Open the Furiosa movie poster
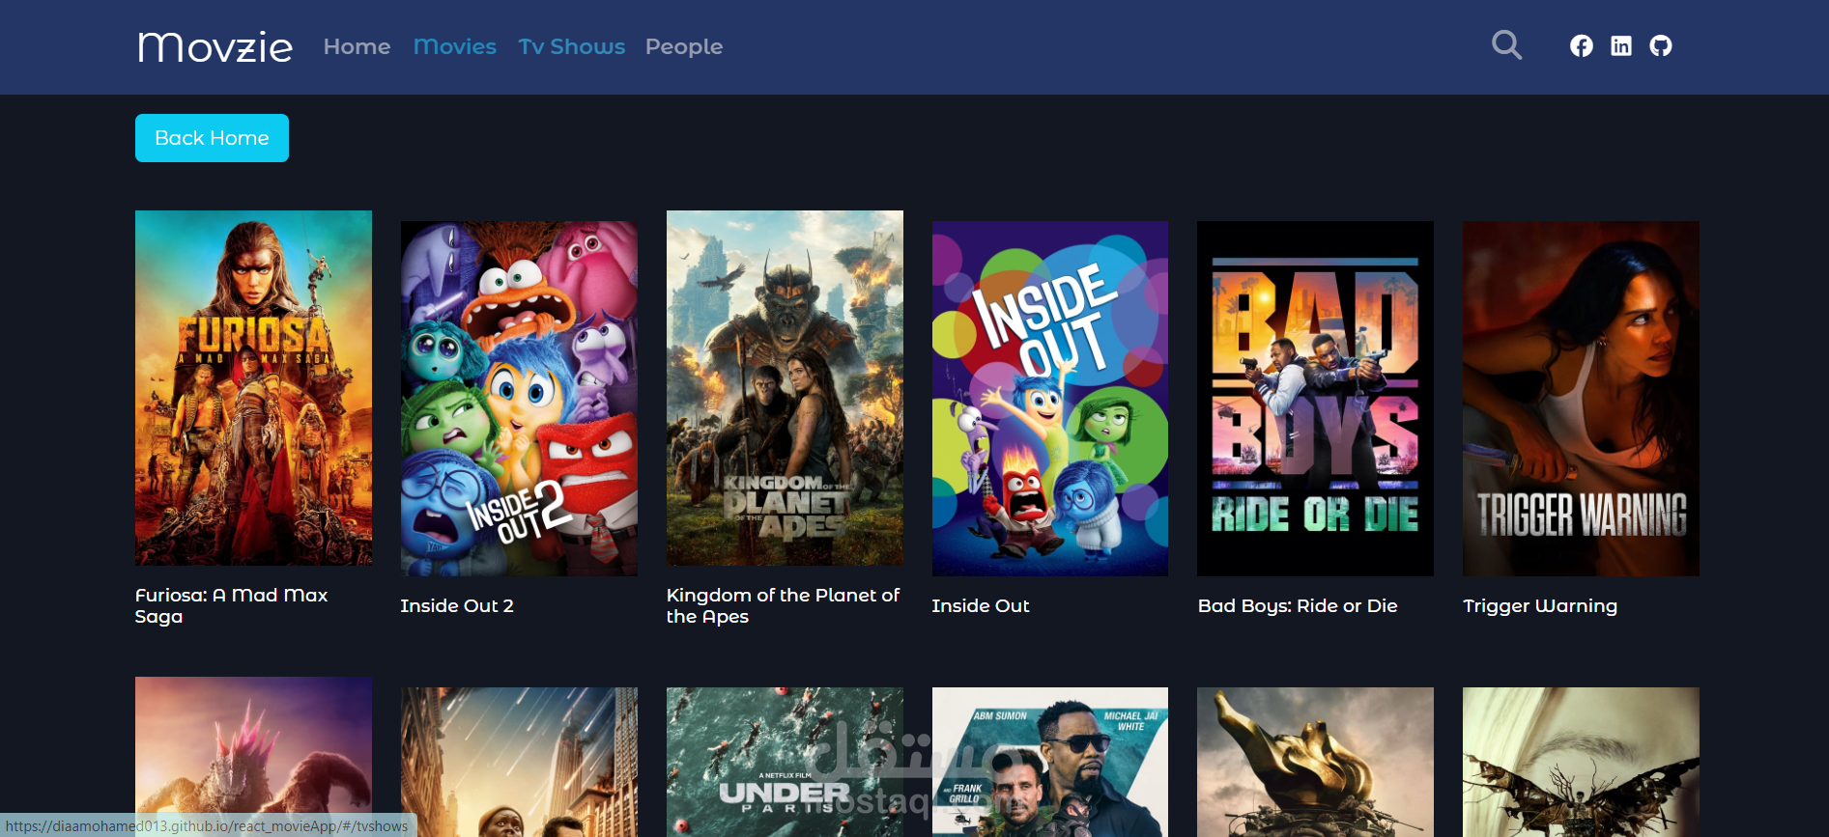1829x837 pixels. [x=253, y=388]
